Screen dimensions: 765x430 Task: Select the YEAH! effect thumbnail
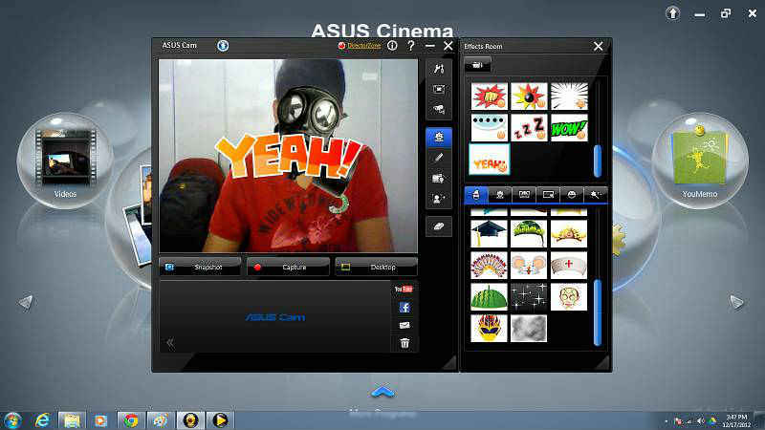pos(490,160)
